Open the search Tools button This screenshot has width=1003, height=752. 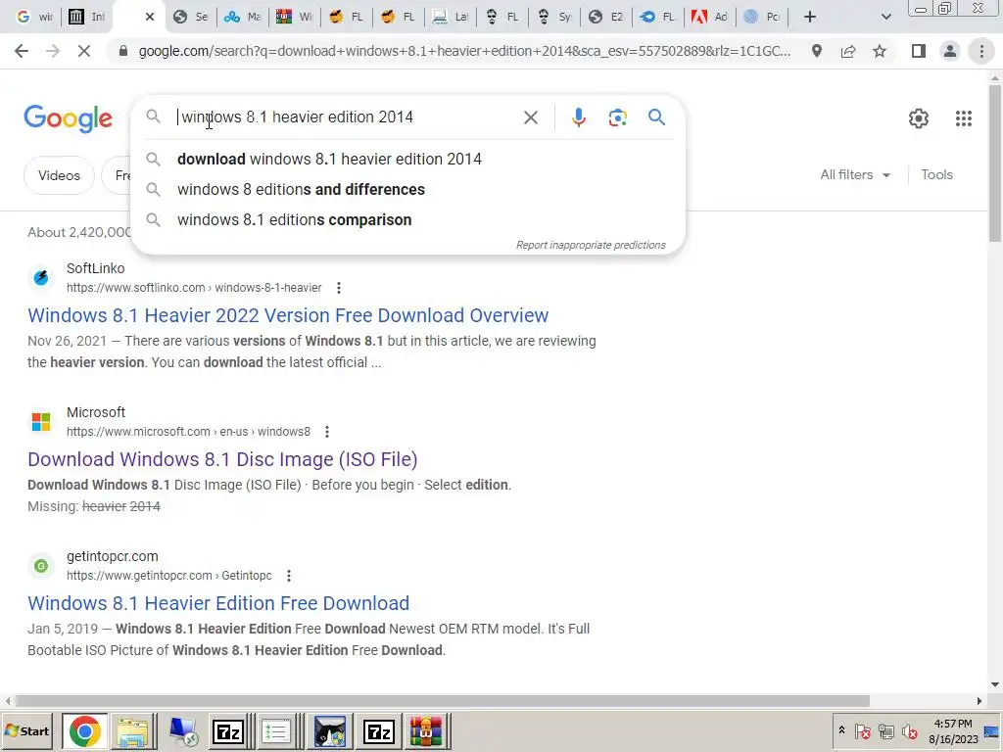(936, 174)
